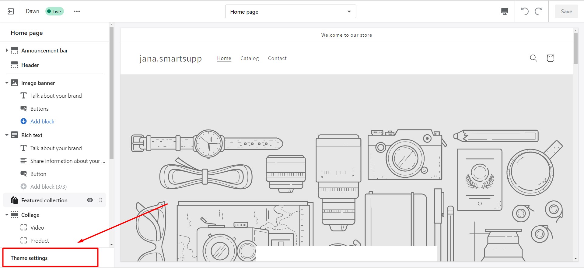Click the blue plus icon for Add block
This screenshot has height=269, width=584.
click(x=23, y=121)
